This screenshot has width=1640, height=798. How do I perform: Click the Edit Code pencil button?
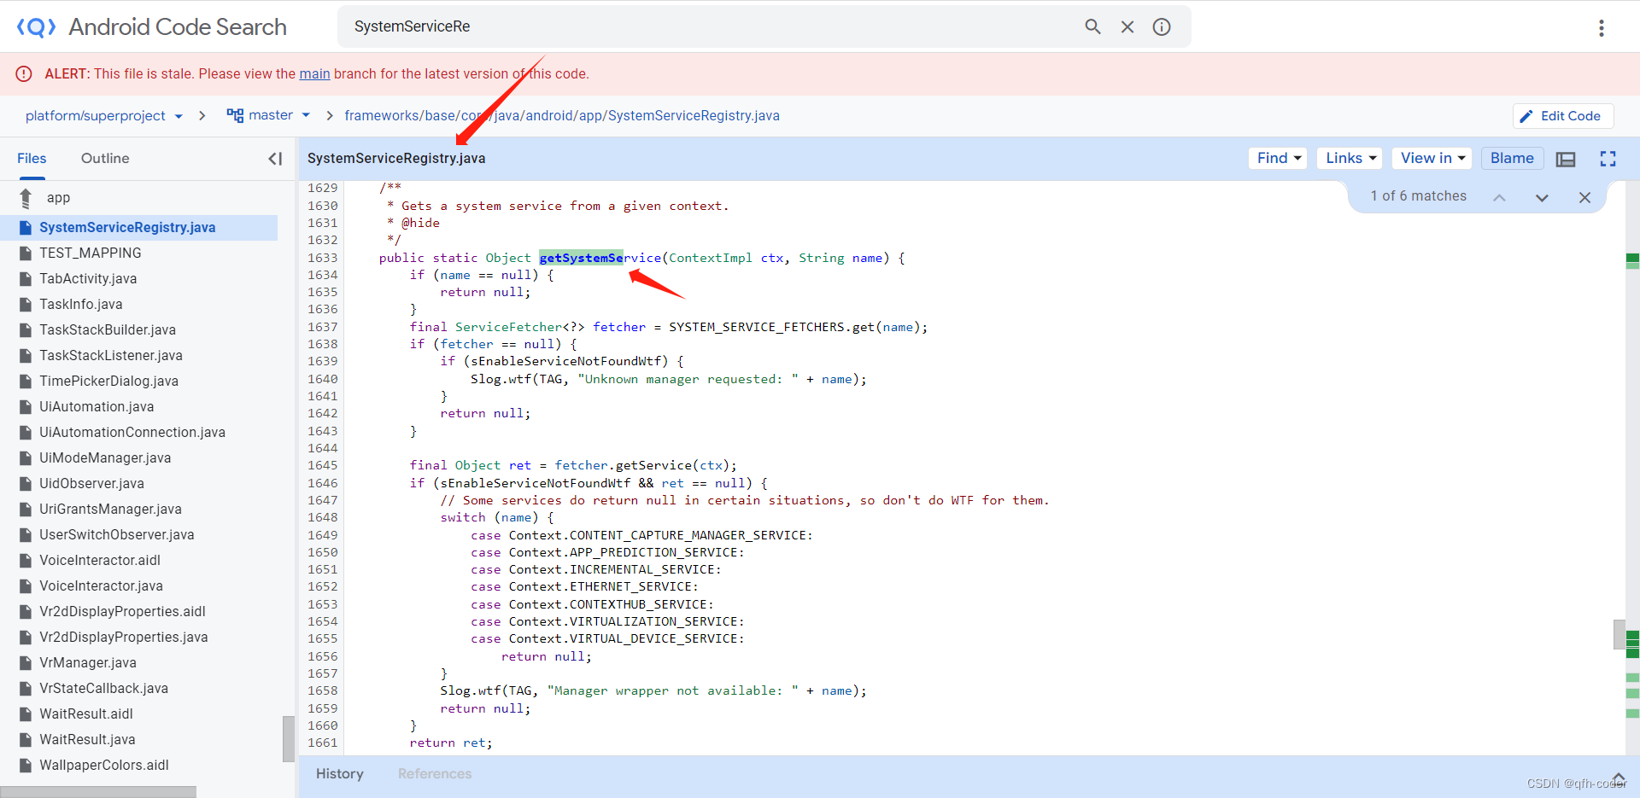[1562, 116]
